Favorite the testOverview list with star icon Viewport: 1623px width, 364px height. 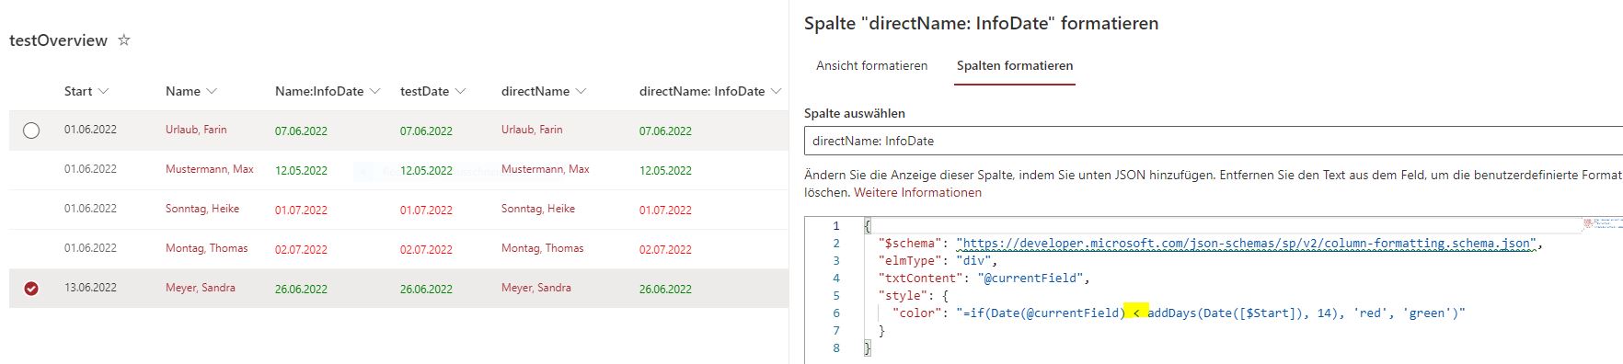coord(124,40)
